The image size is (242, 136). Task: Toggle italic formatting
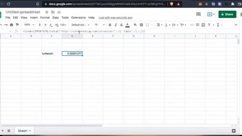click(x=116, y=25)
